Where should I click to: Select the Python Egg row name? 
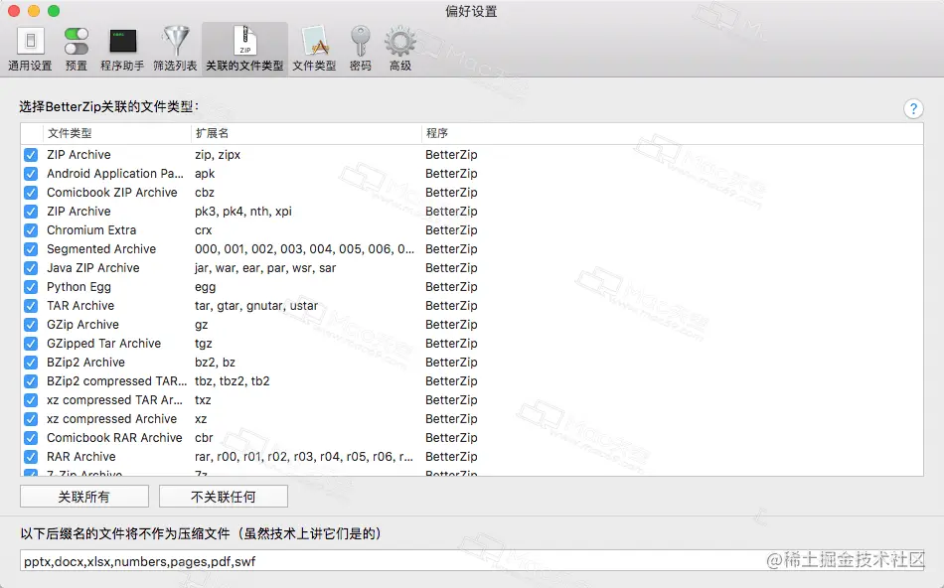[79, 287]
